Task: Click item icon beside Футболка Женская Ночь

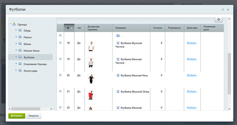Action: [118, 75]
